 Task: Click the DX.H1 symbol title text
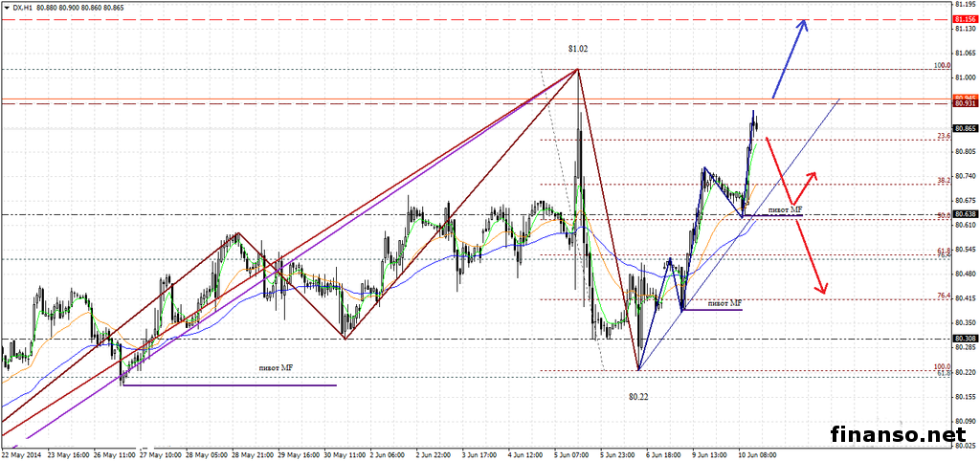pyautogui.click(x=24, y=7)
